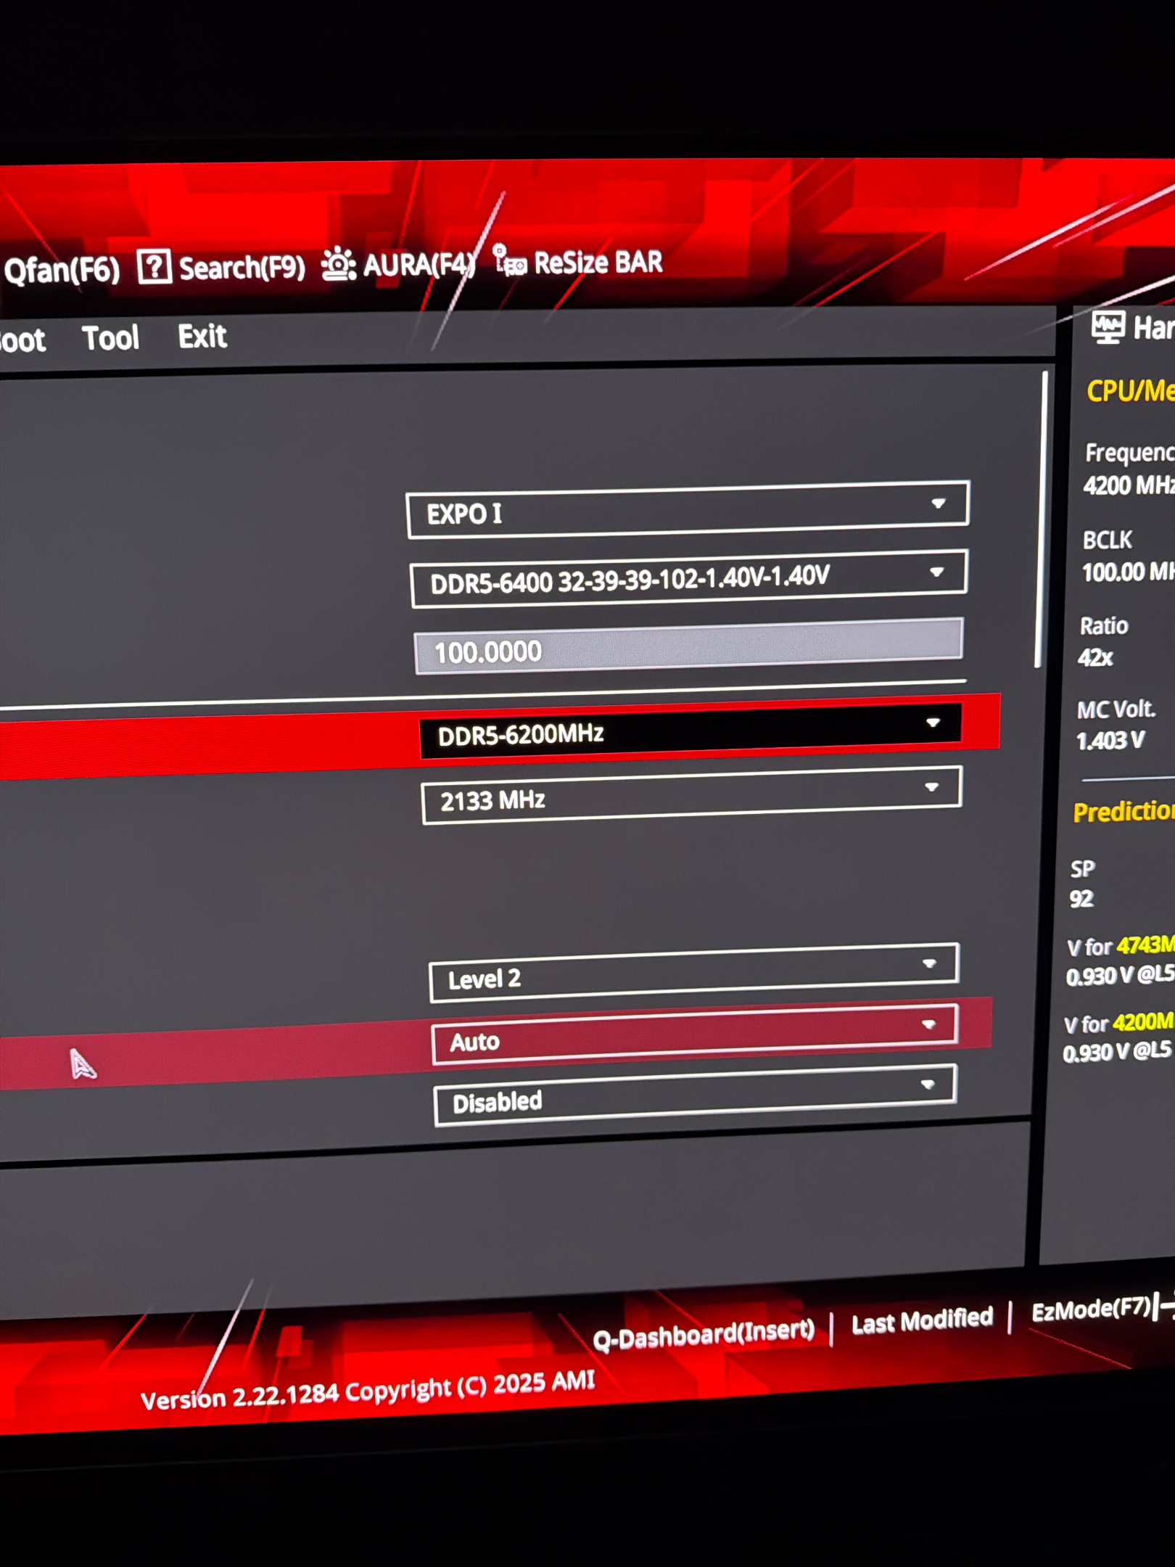
Task: Open the Boot menu tab
Action: click(22, 340)
